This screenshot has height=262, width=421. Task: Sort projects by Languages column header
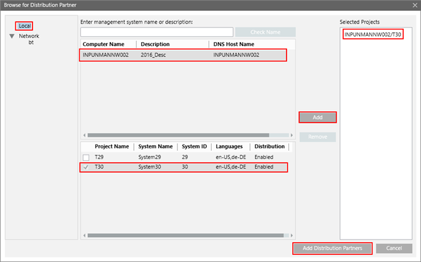pyautogui.click(x=230, y=146)
